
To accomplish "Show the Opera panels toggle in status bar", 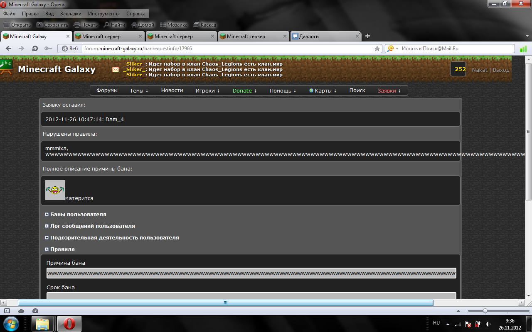I will point(7,311).
